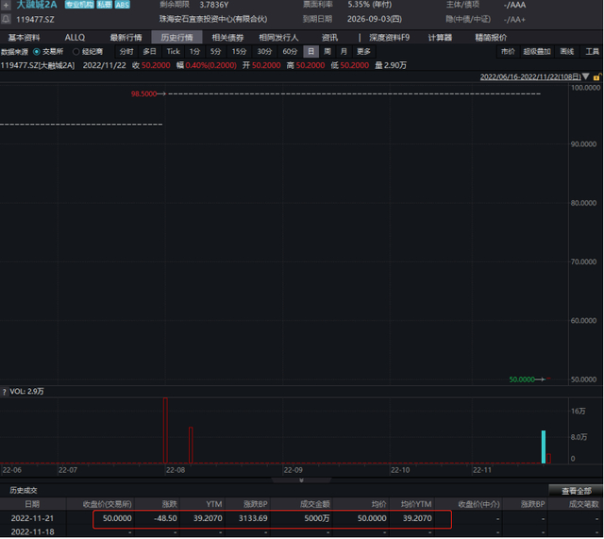The height and width of the screenshot is (539, 604).
Task: Select 经纪商 data source radio button
Action: pyautogui.click(x=76, y=52)
